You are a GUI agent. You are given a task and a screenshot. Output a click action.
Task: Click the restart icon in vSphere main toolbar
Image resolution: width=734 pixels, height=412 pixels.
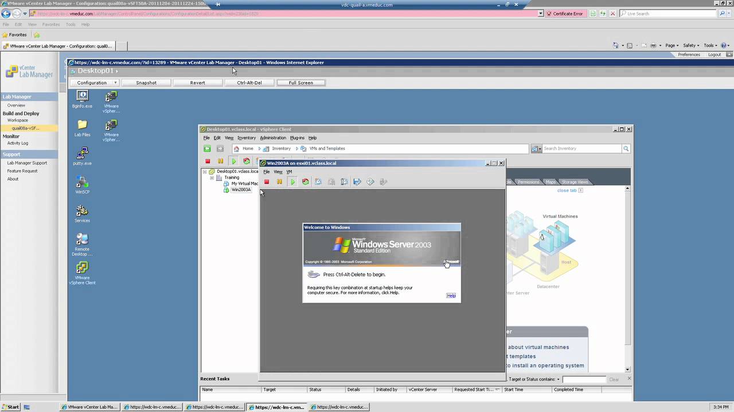tap(247, 161)
